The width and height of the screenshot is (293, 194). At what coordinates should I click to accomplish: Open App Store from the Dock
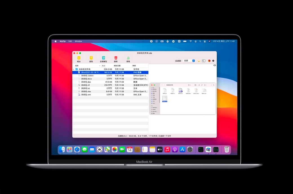point(182,149)
